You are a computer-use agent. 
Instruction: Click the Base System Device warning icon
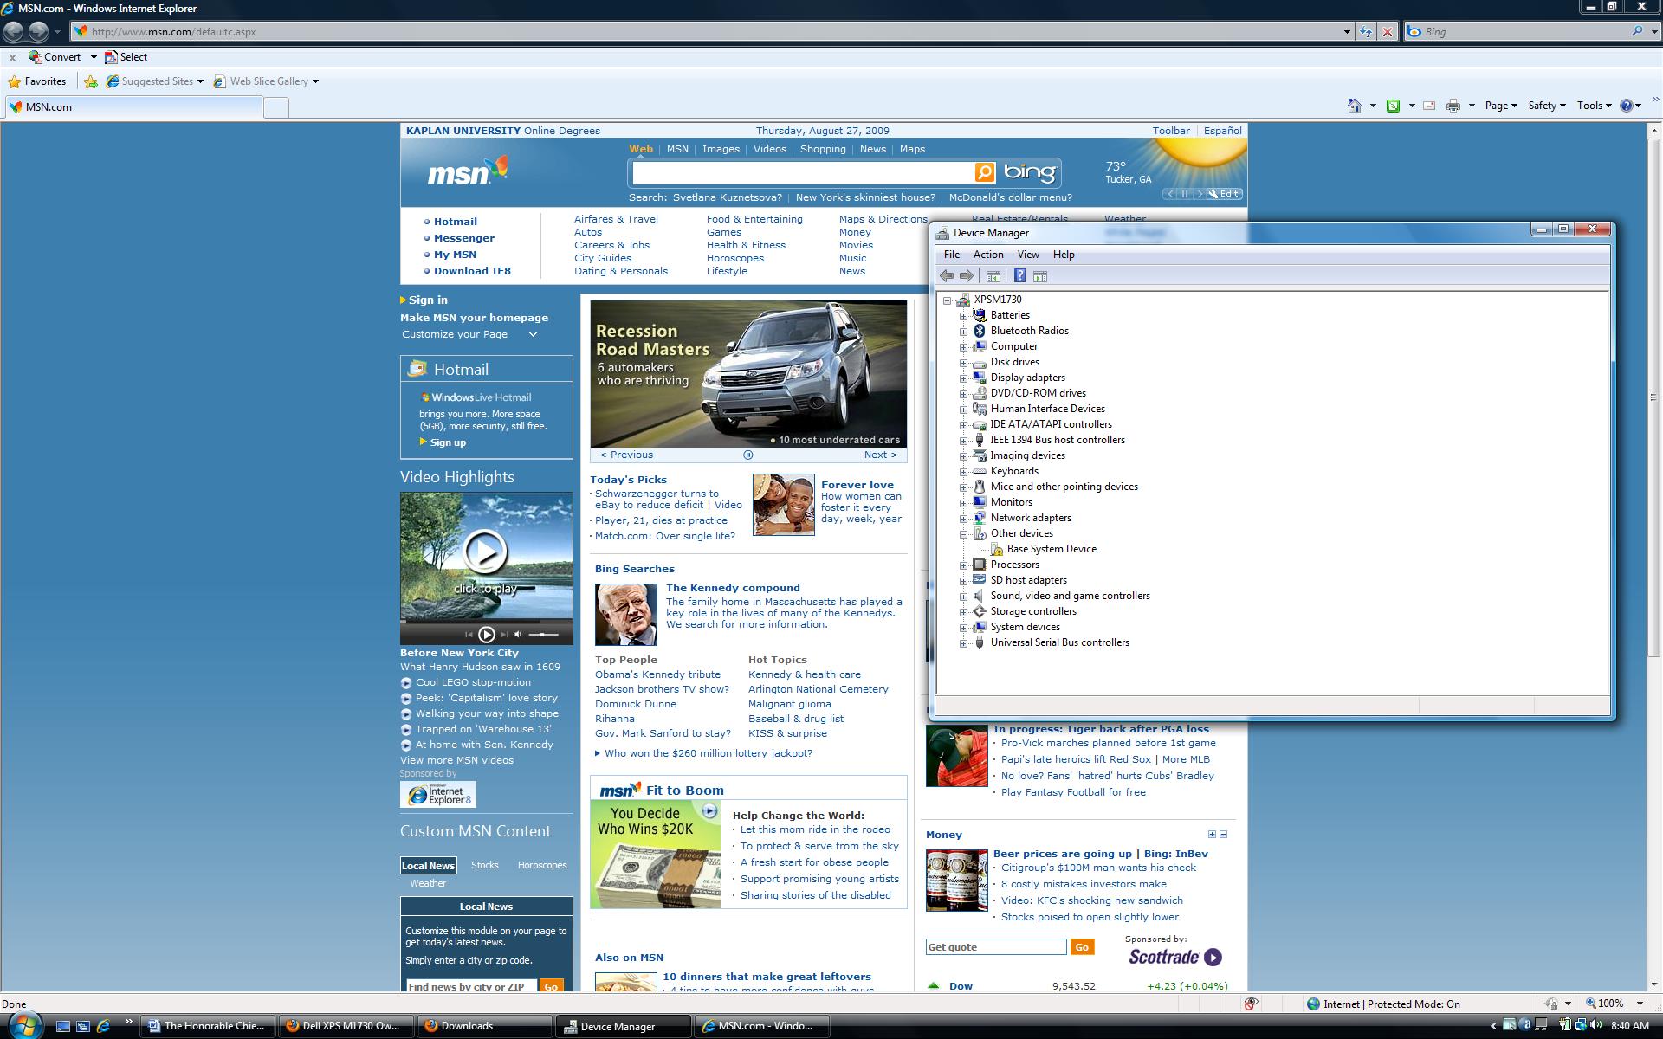coord(996,549)
